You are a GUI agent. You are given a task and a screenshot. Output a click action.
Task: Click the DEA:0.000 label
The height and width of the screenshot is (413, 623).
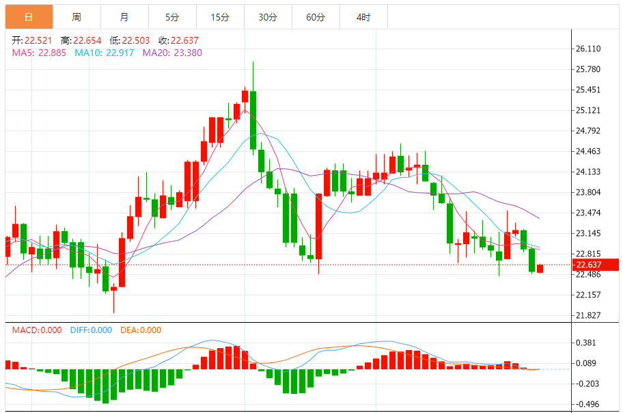[x=141, y=330]
